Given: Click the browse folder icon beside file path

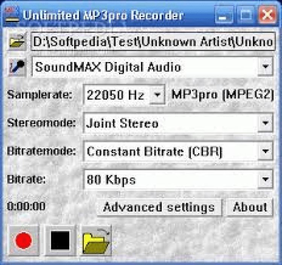Looking at the screenshot, I should pyautogui.click(x=17, y=41).
